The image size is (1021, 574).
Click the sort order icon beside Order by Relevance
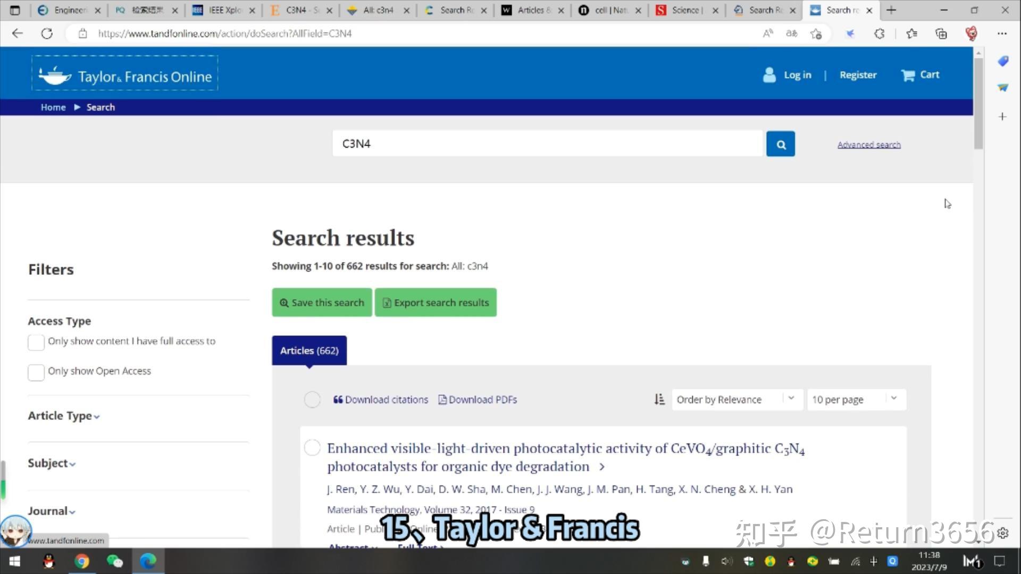(x=659, y=399)
